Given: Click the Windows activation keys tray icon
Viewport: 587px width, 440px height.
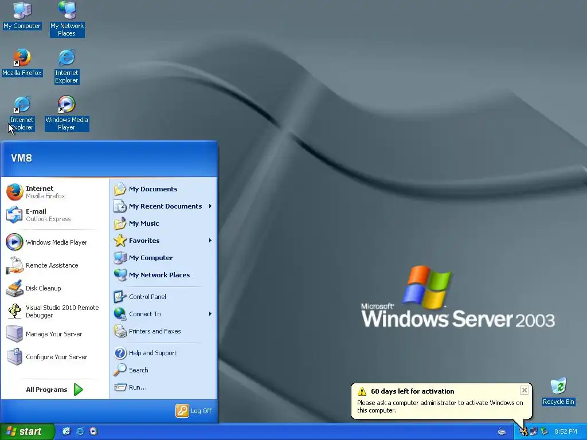Looking at the screenshot, I should (x=523, y=432).
